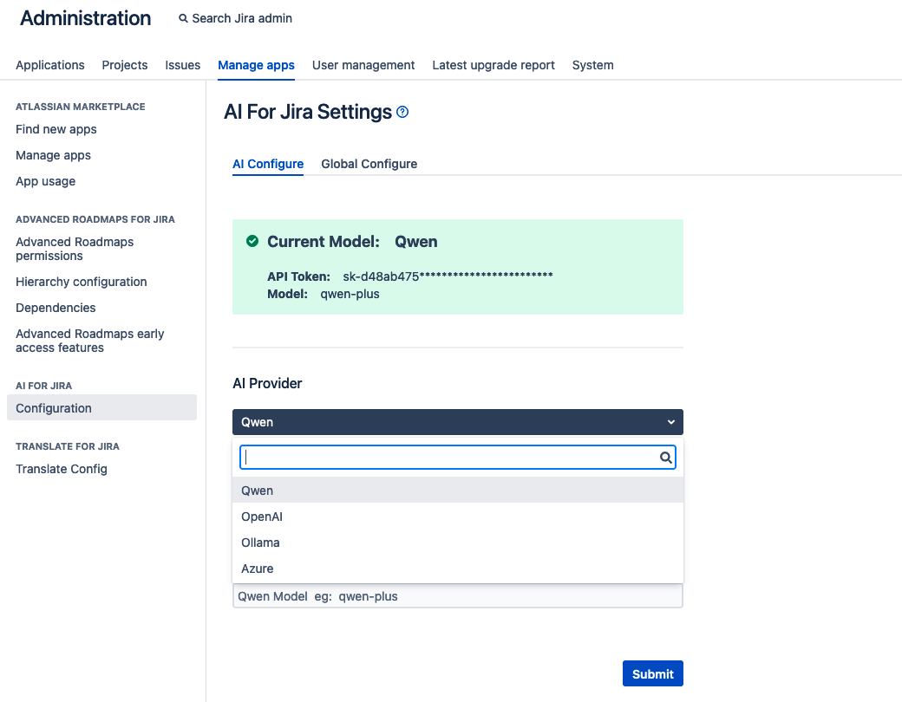The image size is (902, 702).
Task: Pick Ollama from the provider options
Action: point(458,543)
